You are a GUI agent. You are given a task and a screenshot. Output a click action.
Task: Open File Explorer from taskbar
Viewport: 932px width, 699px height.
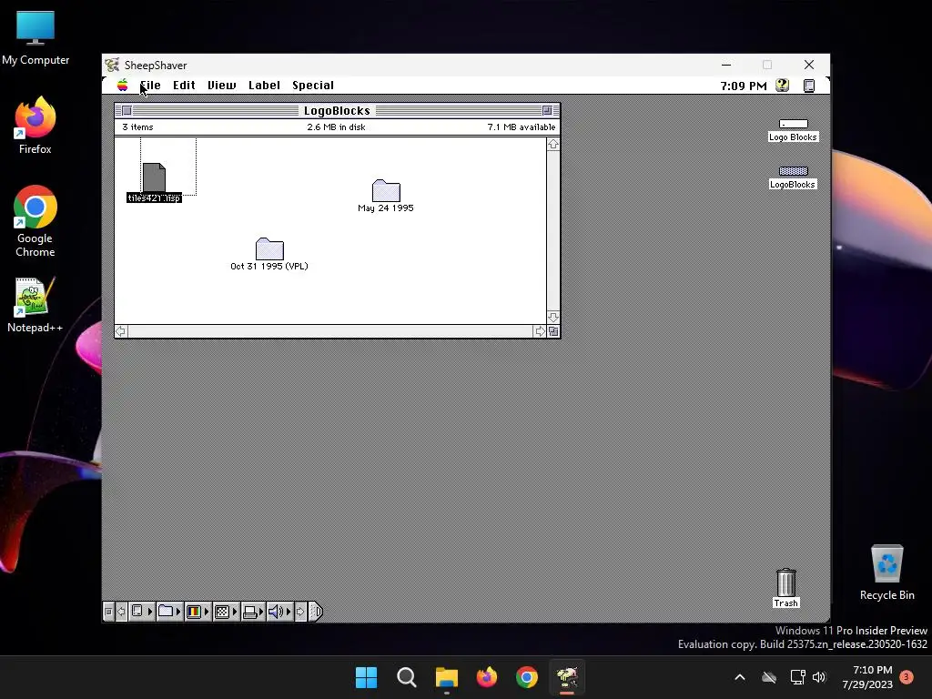click(446, 677)
